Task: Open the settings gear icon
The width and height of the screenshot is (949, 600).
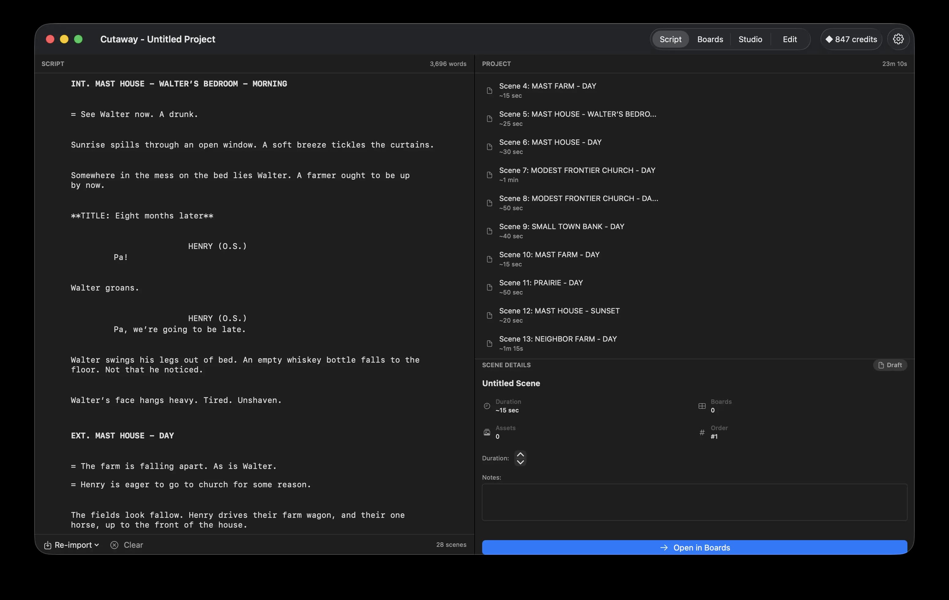Action: [x=898, y=39]
